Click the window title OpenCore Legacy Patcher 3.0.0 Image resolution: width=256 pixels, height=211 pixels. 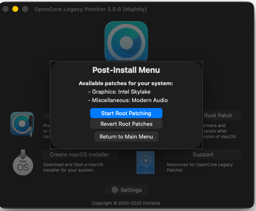91,9
